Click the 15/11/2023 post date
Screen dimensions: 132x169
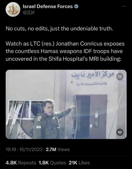click(30, 149)
